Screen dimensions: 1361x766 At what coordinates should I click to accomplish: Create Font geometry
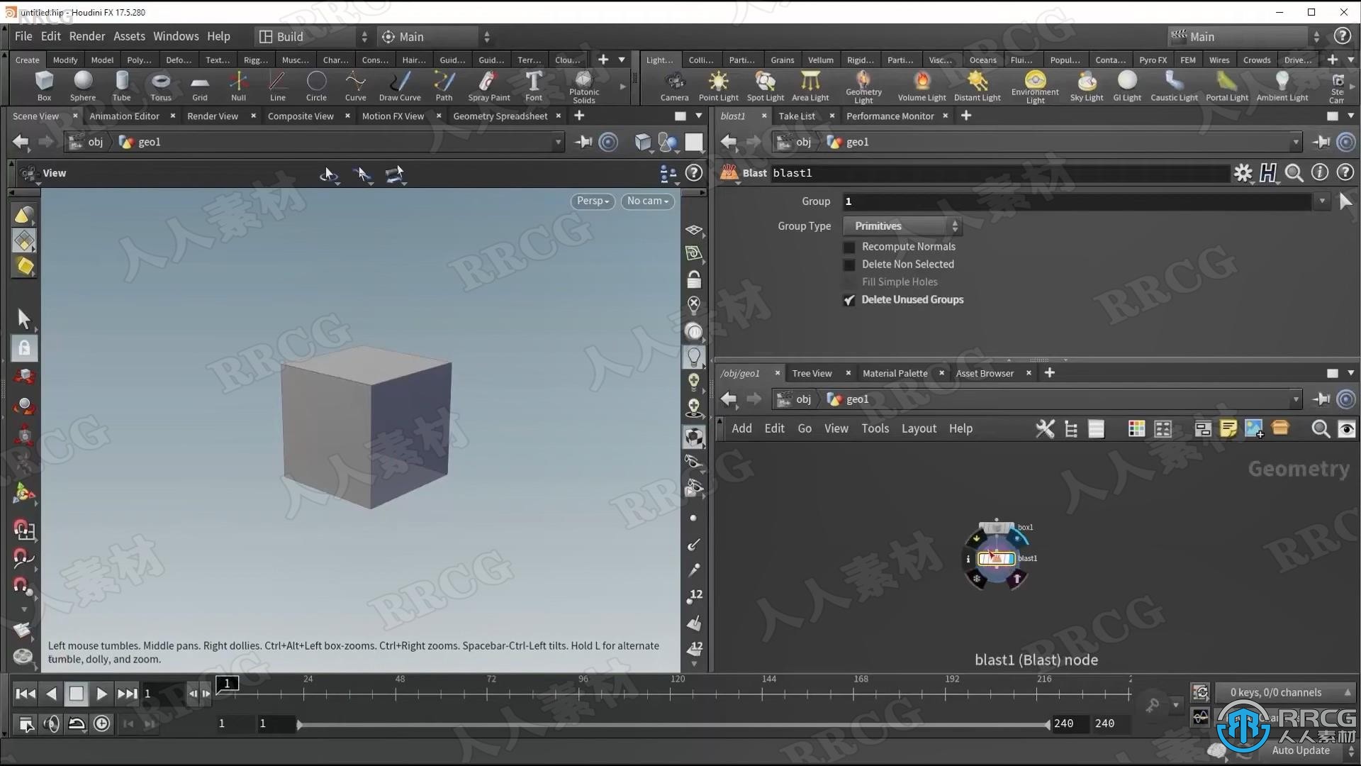click(x=534, y=86)
